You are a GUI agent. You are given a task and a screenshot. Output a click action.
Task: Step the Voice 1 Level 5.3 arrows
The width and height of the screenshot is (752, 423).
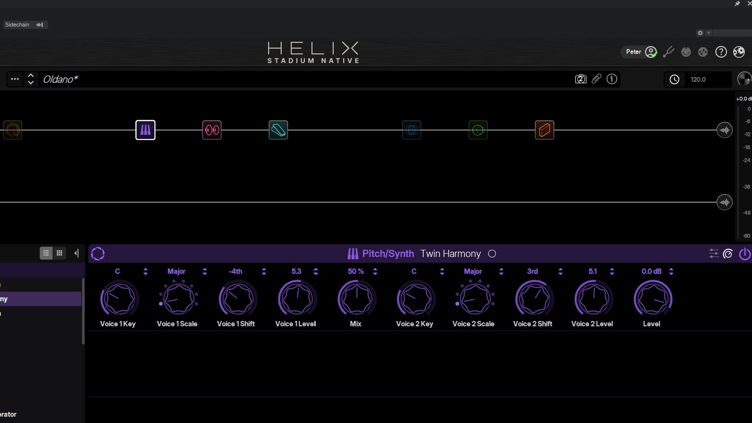pyautogui.click(x=316, y=271)
